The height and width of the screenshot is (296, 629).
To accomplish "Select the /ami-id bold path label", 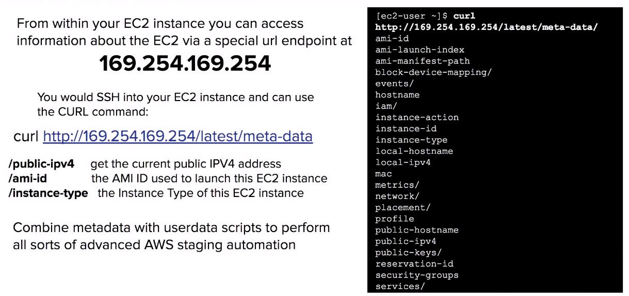I will (28, 178).
